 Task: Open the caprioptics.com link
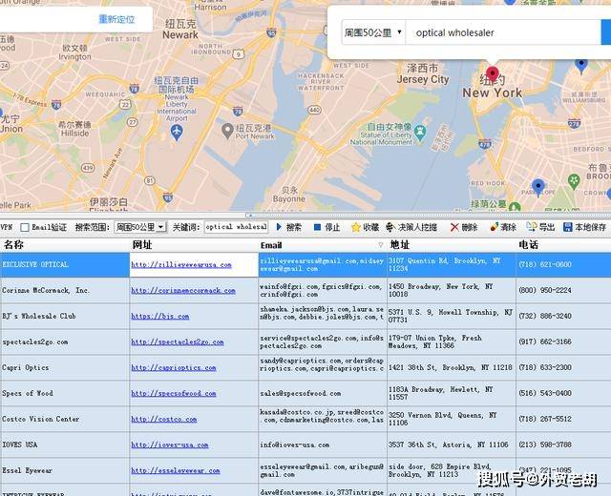pyautogui.click(x=174, y=367)
